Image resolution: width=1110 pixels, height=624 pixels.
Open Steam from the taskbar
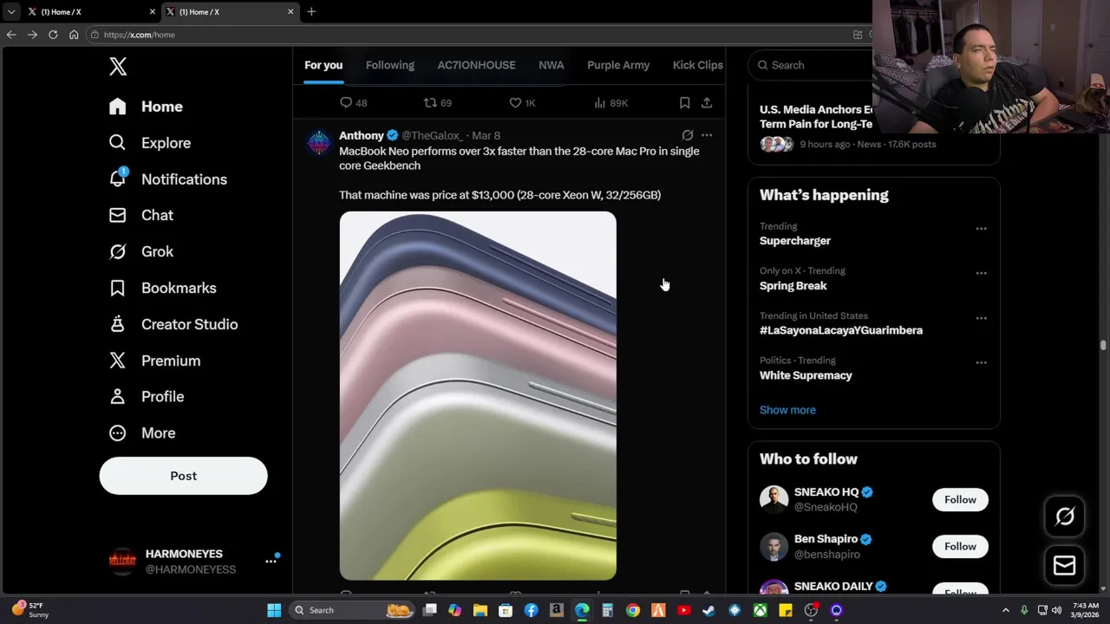point(708,610)
